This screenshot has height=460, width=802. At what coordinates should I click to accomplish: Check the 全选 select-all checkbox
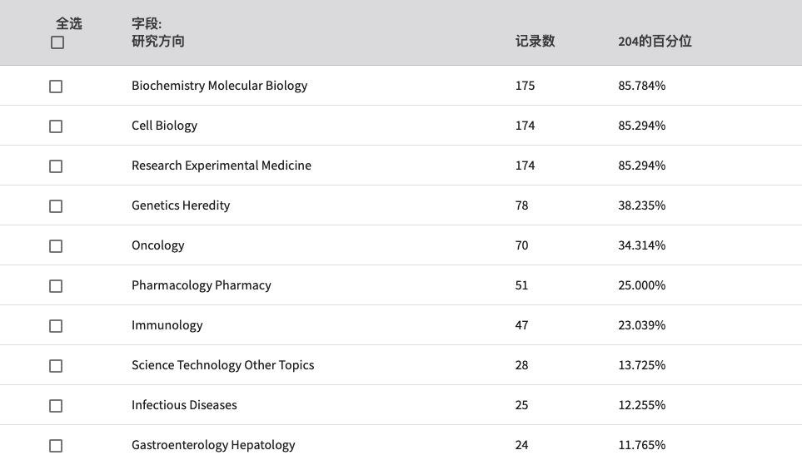tap(57, 42)
